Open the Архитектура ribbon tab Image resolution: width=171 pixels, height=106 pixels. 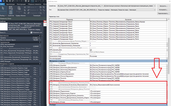pos(10,4)
